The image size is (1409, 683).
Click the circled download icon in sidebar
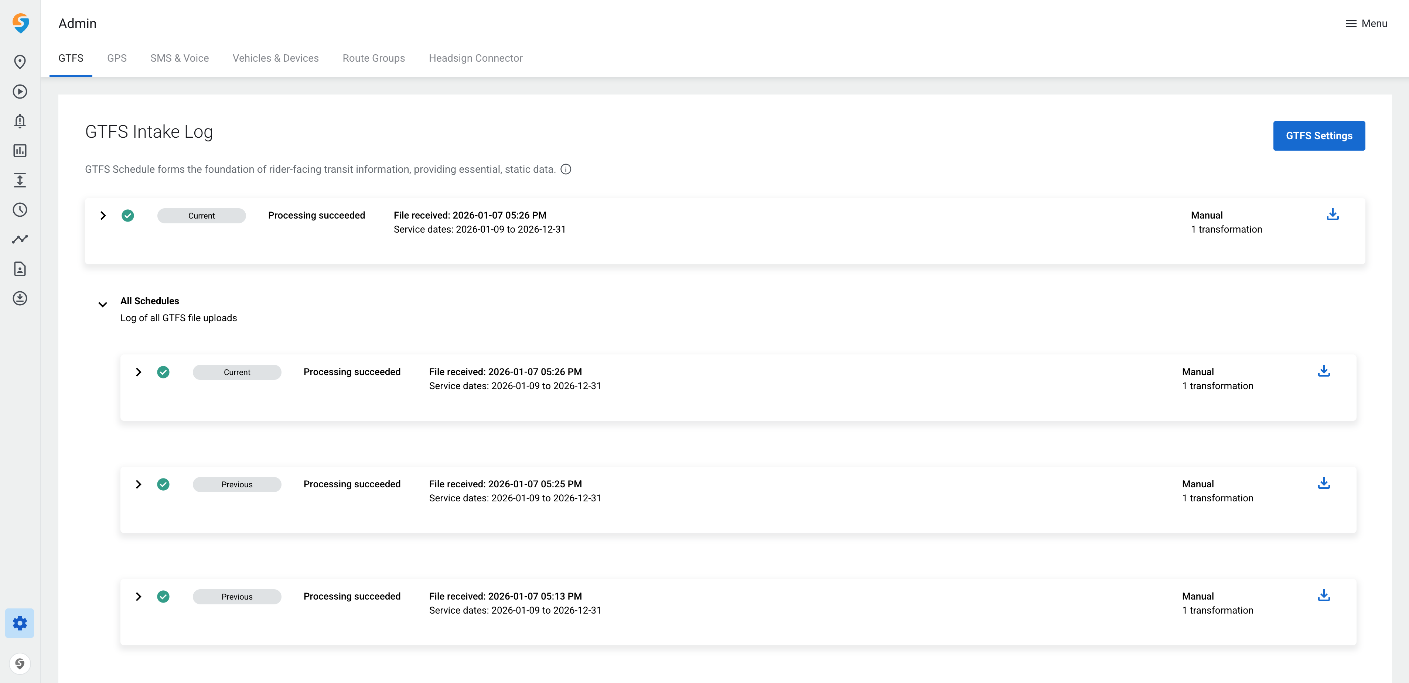20,298
